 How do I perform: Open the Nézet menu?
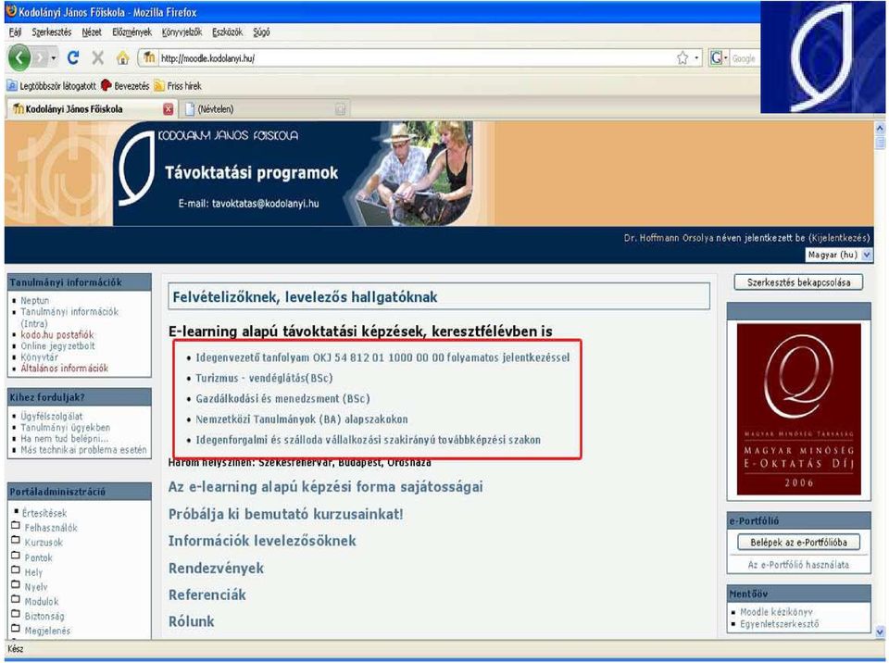pyautogui.click(x=92, y=32)
